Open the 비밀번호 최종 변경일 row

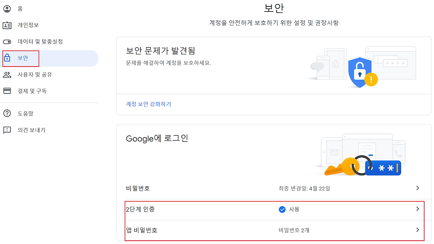(x=274, y=188)
